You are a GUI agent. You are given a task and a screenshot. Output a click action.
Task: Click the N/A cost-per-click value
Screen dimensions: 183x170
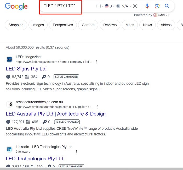click(125, 6)
